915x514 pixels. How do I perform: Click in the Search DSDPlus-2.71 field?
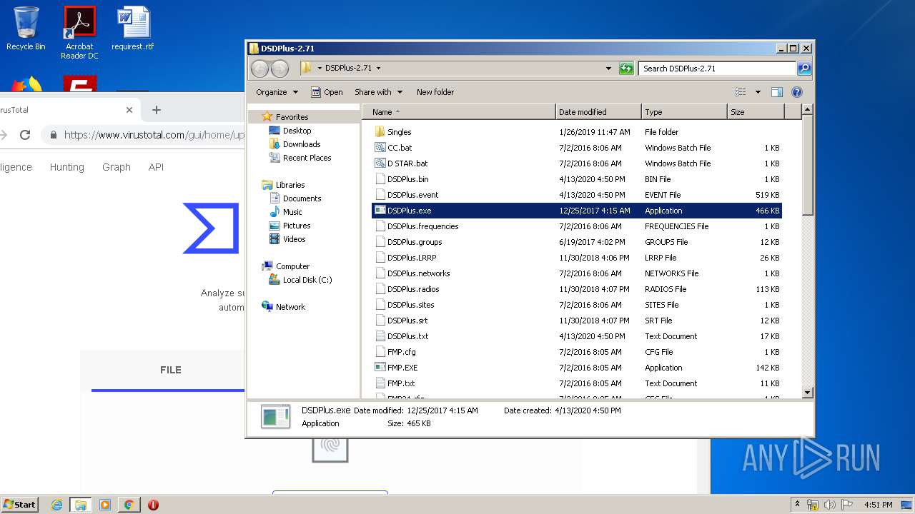[x=717, y=69]
